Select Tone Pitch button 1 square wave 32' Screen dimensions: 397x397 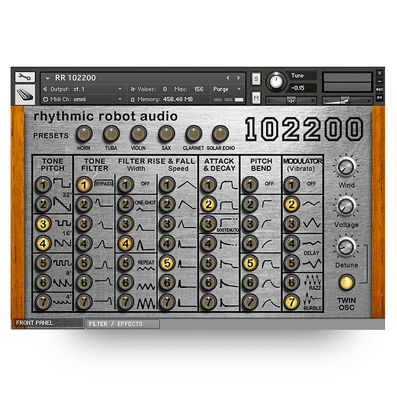click(x=43, y=185)
